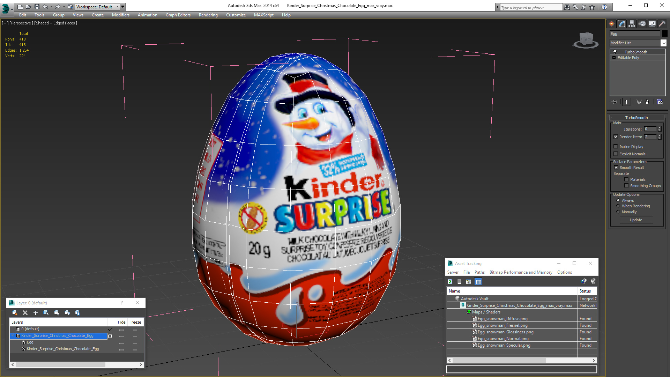This screenshot has width=670, height=377.
Task: Open the Hierarchy command panel tab
Action: (x=632, y=24)
